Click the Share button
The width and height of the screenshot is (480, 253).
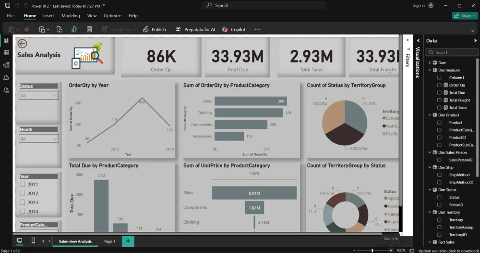click(465, 16)
